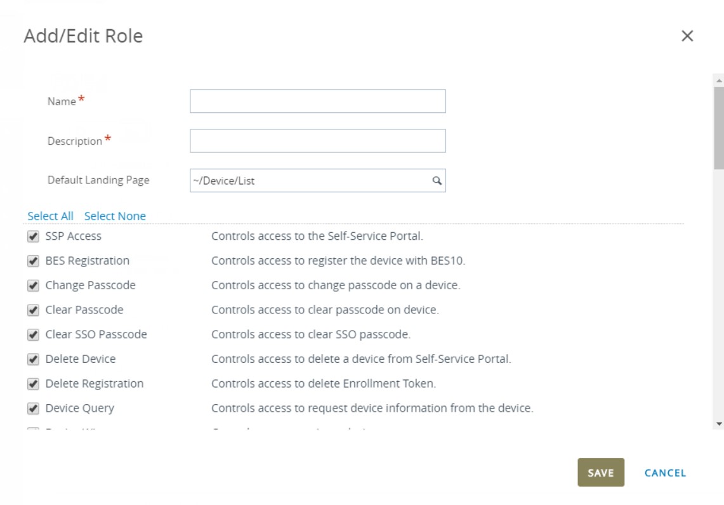The width and height of the screenshot is (724, 505).
Task: Click into the Description text field
Action: (x=317, y=141)
